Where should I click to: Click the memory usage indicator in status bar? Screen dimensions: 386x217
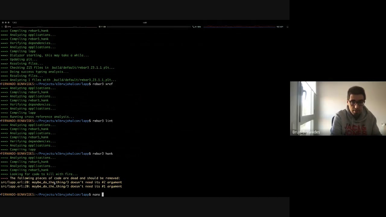click(103, 27)
